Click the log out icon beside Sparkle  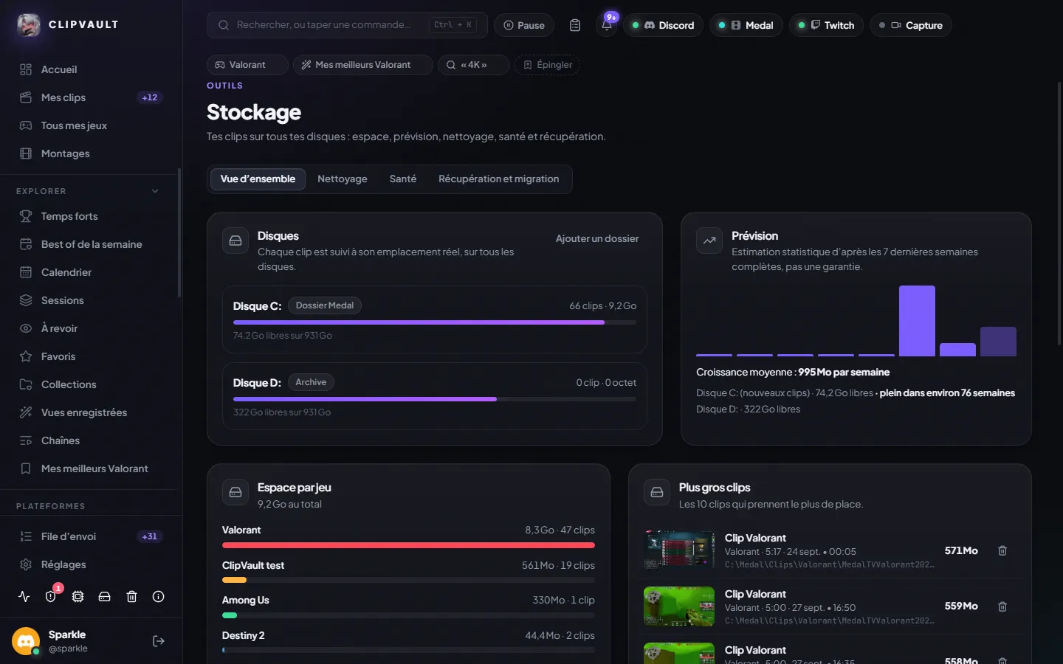coord(158,641)
